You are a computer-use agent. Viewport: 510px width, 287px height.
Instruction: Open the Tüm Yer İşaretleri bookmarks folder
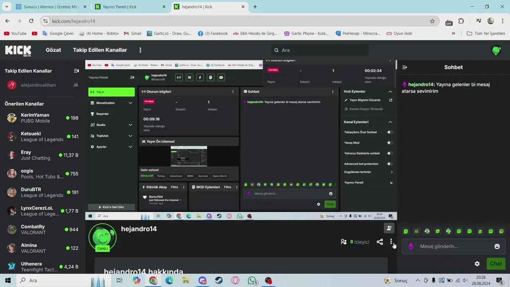click(486, 33)
